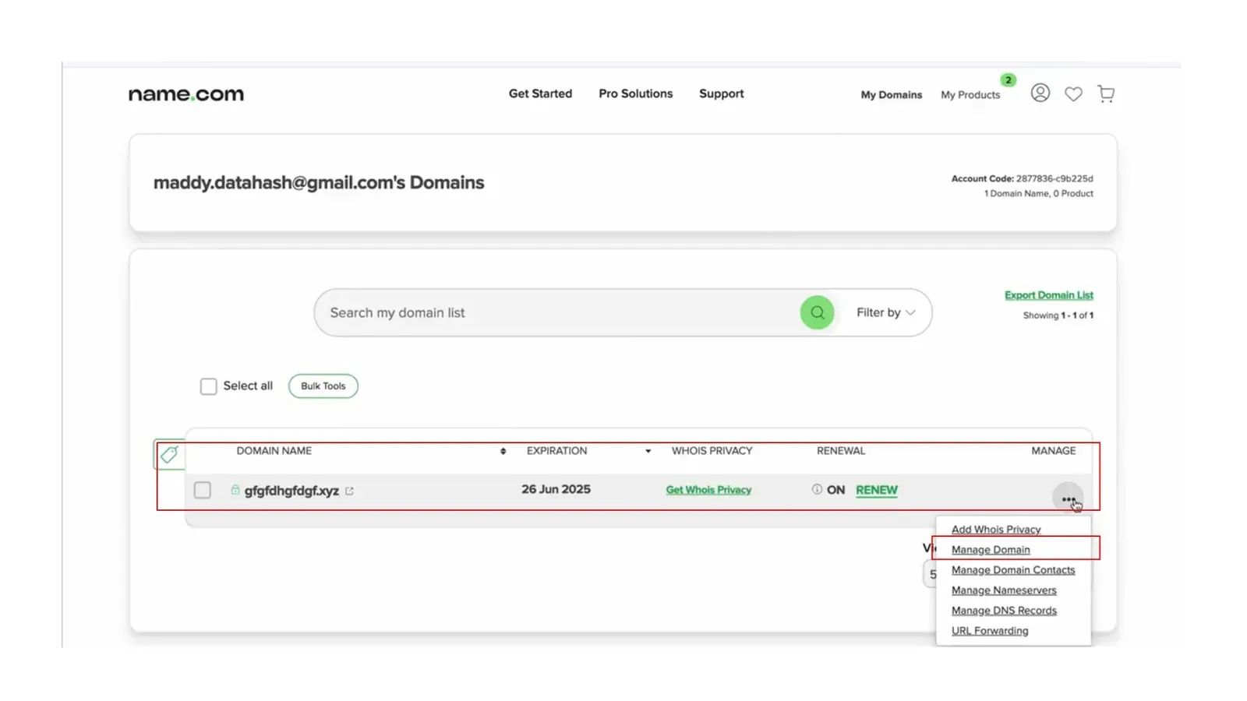Screen dimensions: 1247x701
Task: Select Manage Domain Contacts option
Action: tap(1012, 570)
